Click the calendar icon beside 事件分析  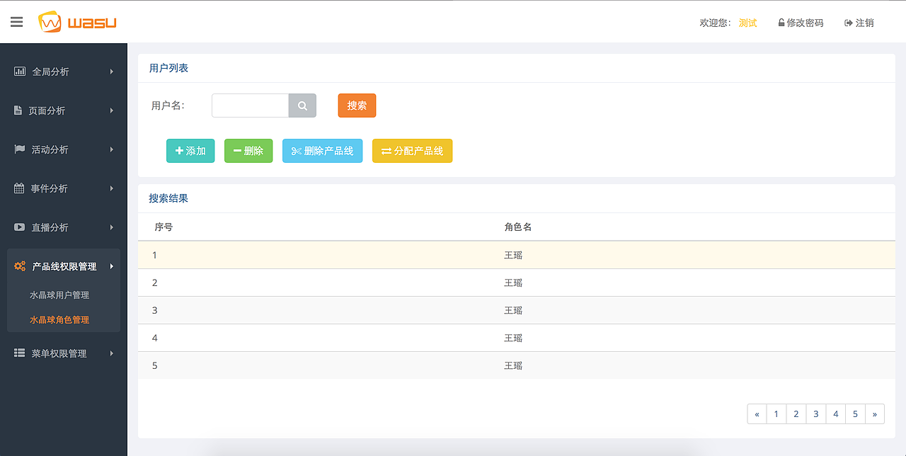[19, 188]
